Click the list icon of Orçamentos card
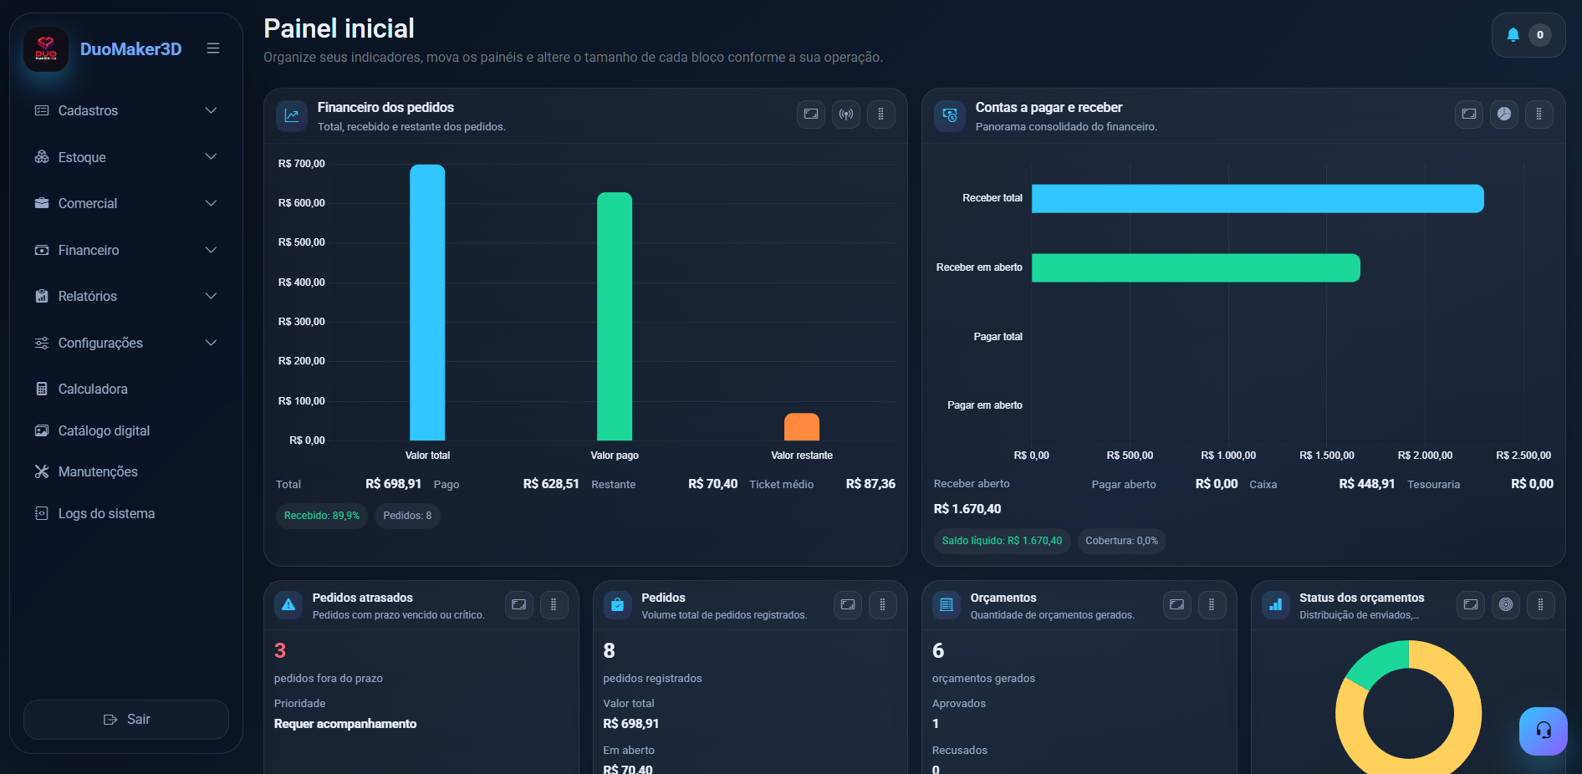This screenshot has width=1582, height=774. coord(947,605)
